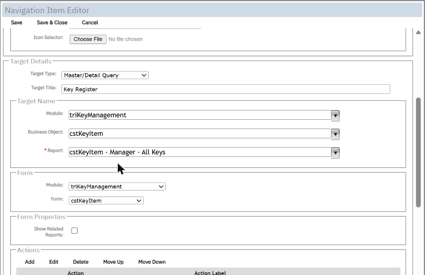The height and width of the screenshot is (275, 425).
Task: Open the Form section Module dropdown
Action: click(117, 187)
